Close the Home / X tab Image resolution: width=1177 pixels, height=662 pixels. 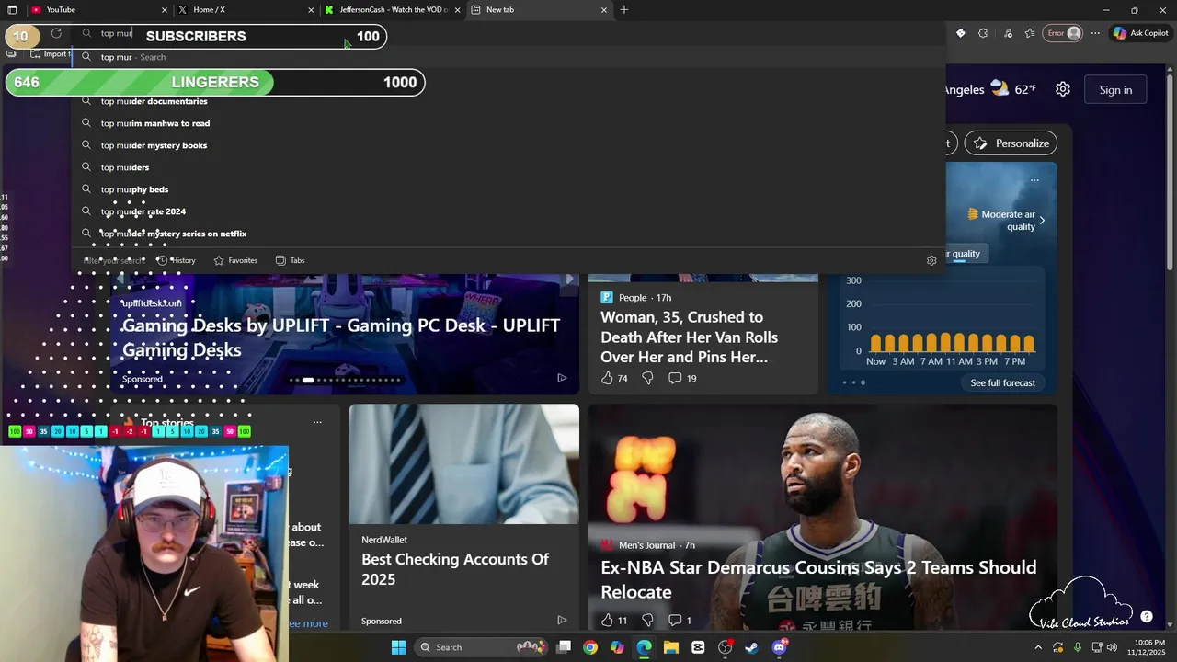coord(311,10)
